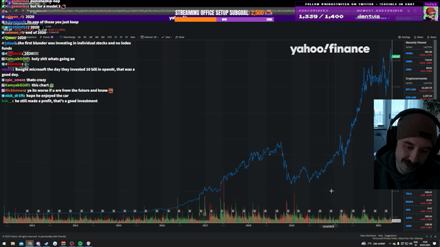Select the YTD date range
This screenshot has height=247, width=440.
click(109, 37)
